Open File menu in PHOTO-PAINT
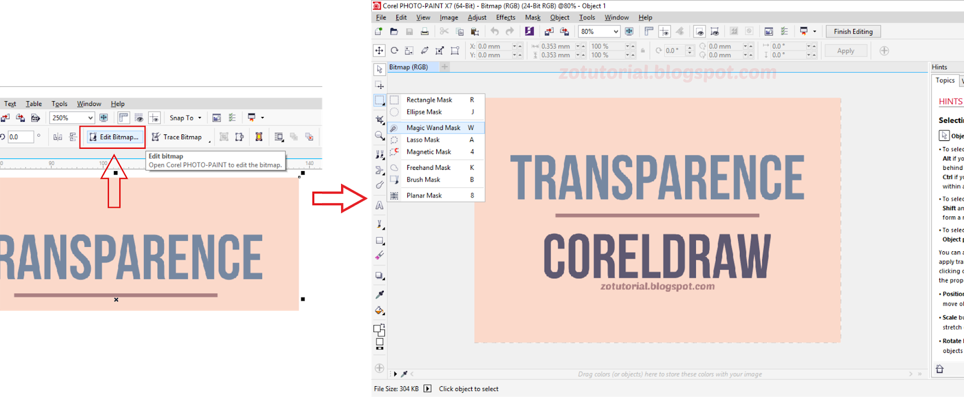 click(x=381, y=17)
